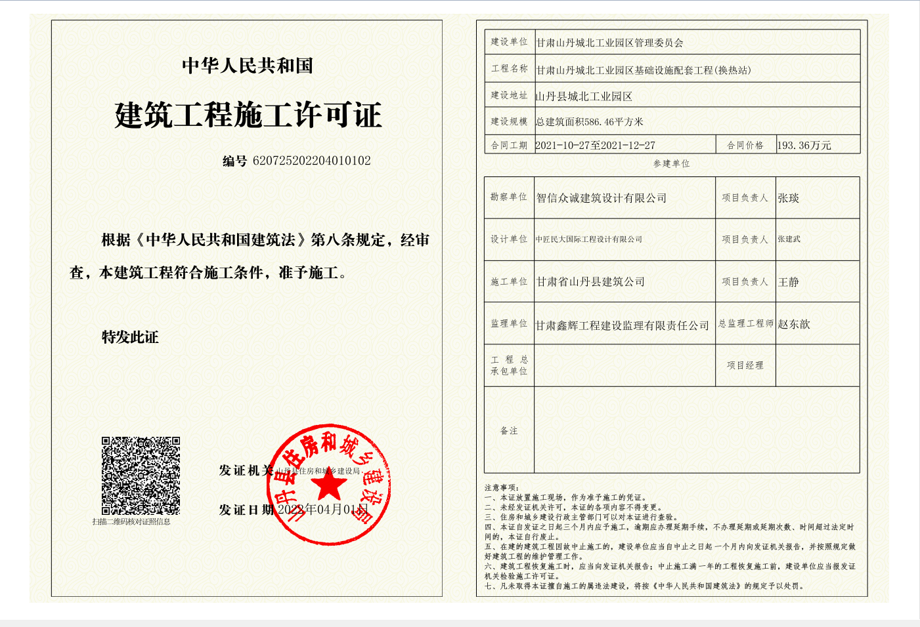Click the 建设规模 label cell
The image size is (920, 627).
click(510, 121)
